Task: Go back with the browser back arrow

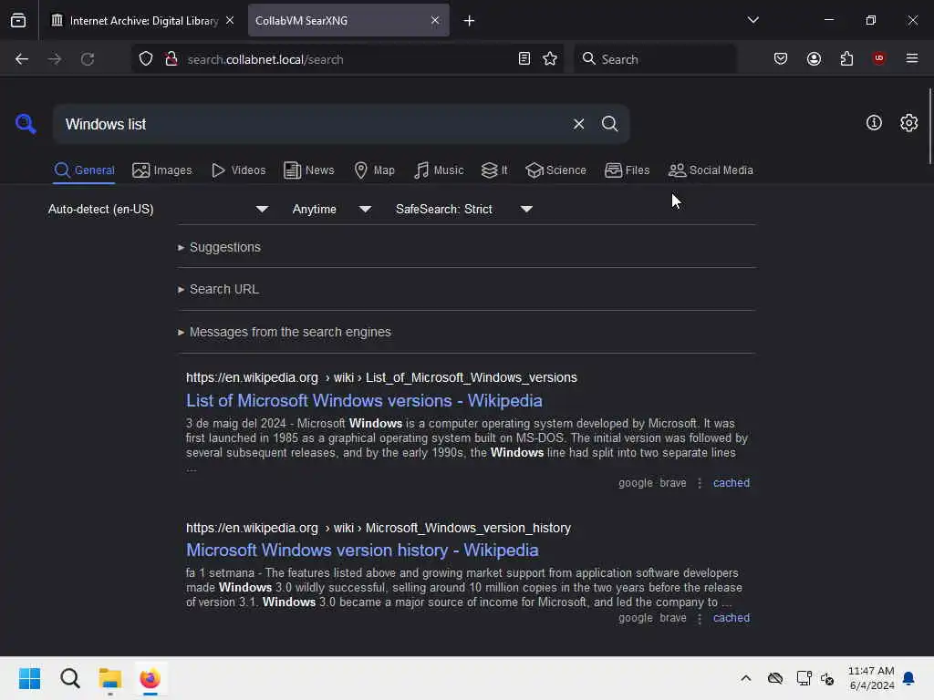Action: click(22, 59)
